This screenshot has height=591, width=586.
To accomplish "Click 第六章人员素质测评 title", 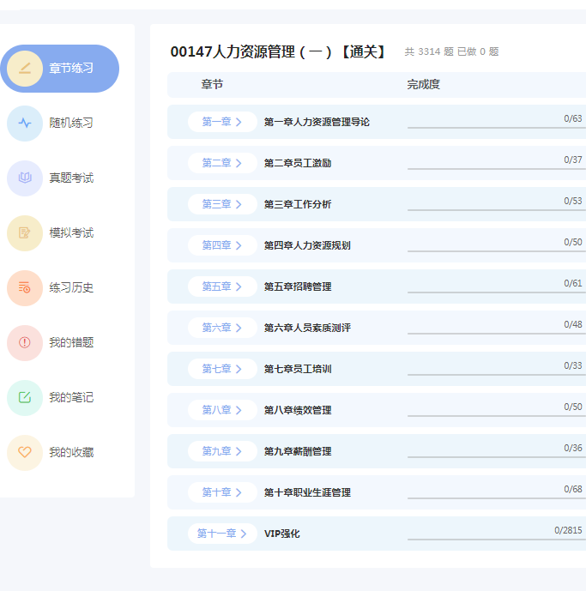I will [x=307, y=328].
